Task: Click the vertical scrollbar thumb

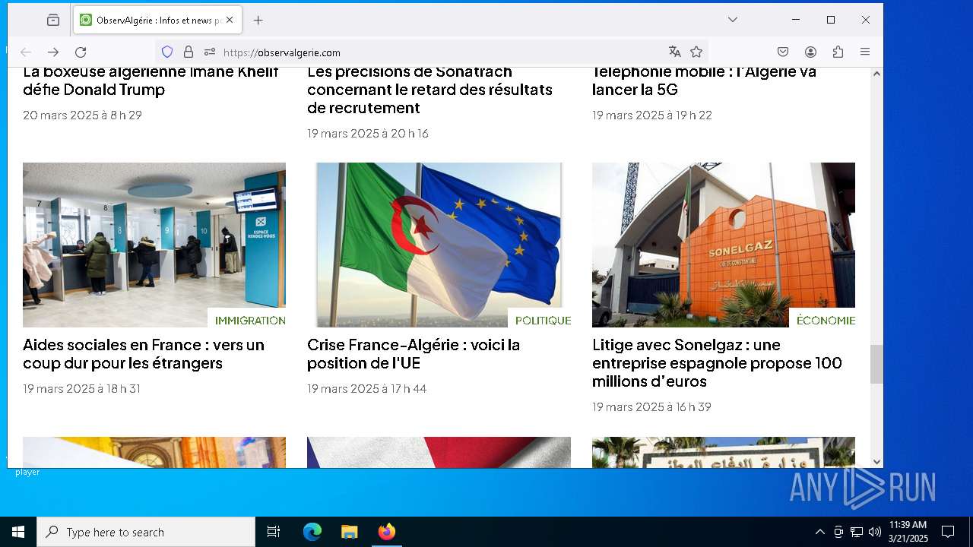Action: pos(876,365)
